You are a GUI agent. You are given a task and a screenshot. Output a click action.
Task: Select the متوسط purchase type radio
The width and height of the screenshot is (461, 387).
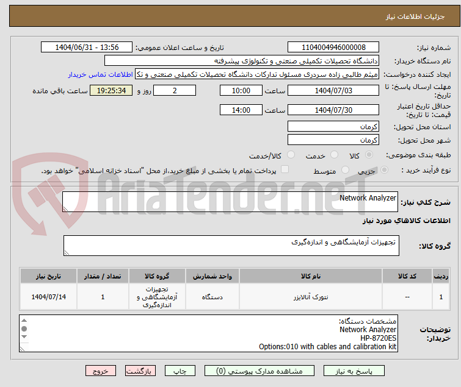point(345,170)
